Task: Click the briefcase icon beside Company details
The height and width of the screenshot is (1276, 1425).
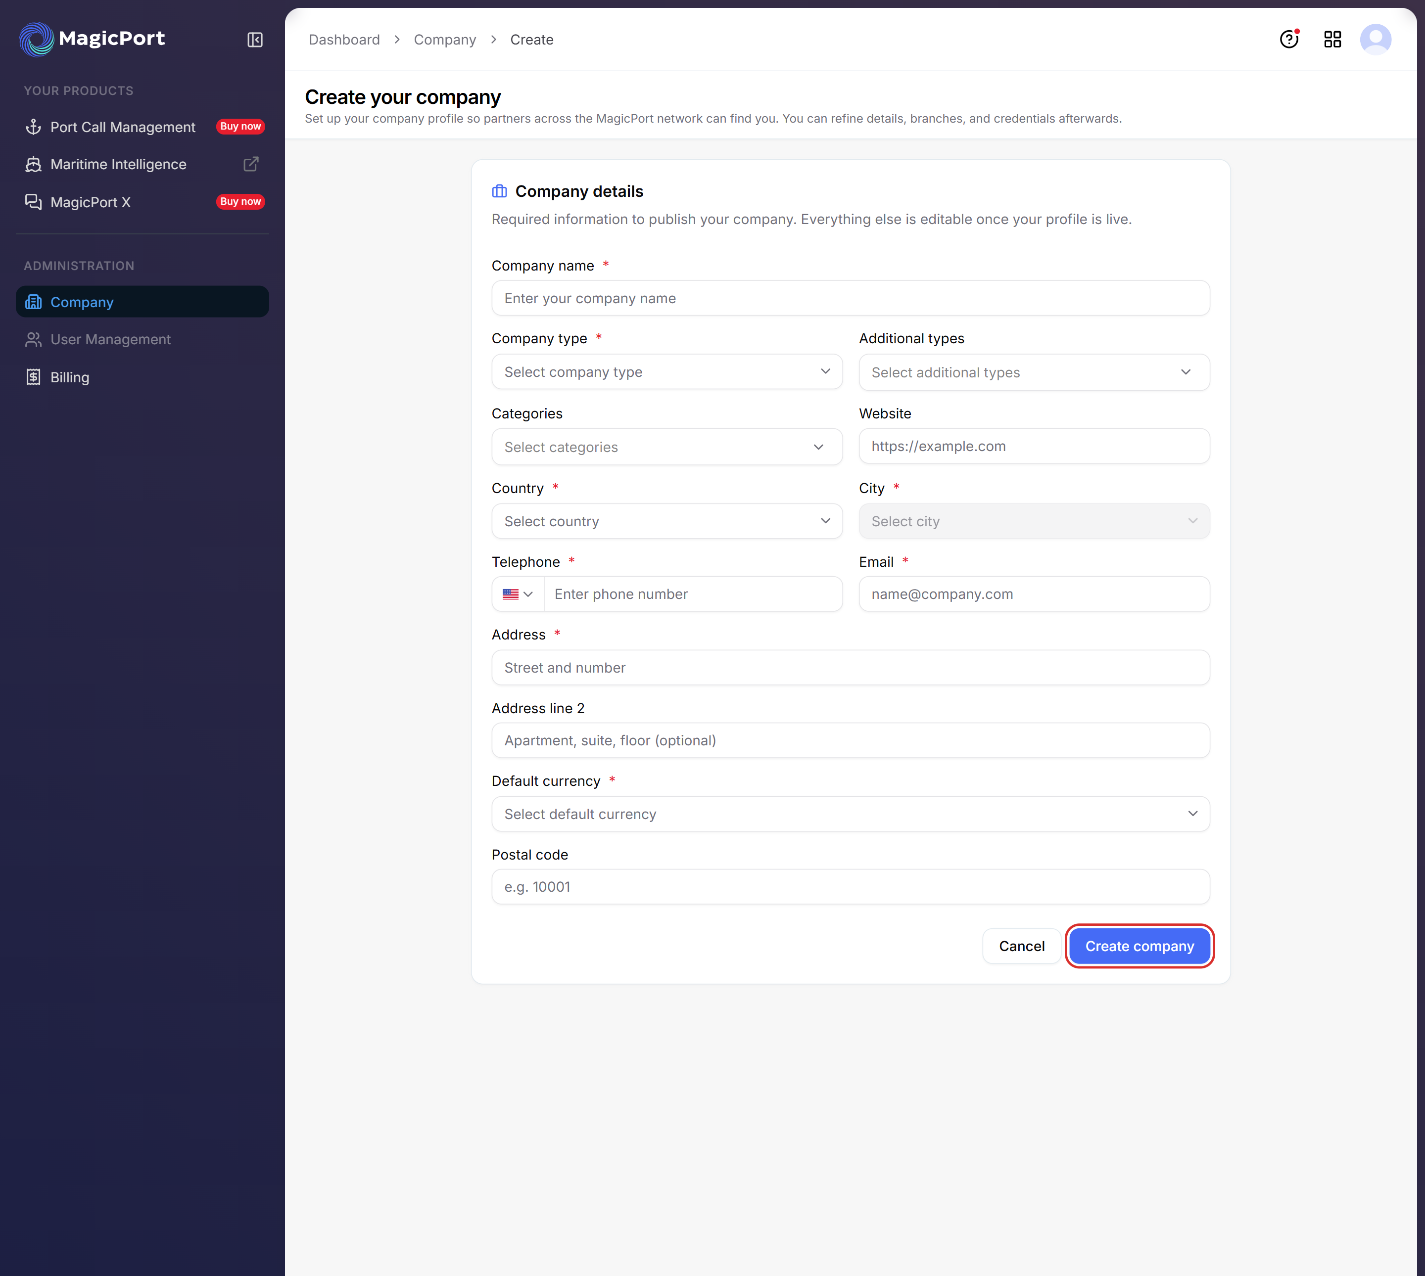Action: pyautogui.click(x=499, y=191)
